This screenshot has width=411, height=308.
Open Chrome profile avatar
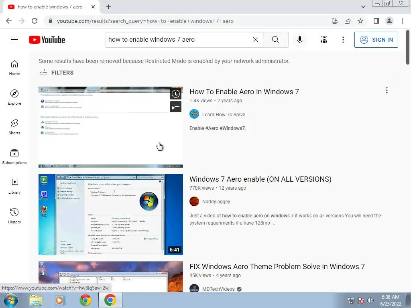(389, 21)
